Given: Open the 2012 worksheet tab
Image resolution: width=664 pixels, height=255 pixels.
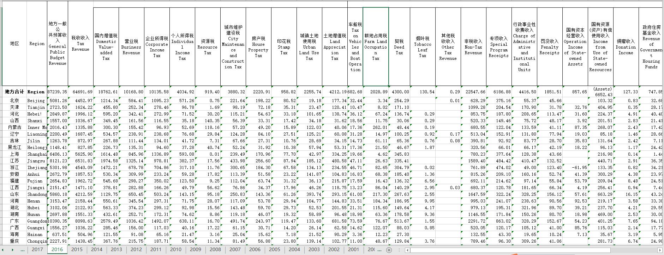Looking at the screenshot, I should [x=136, y=249].
